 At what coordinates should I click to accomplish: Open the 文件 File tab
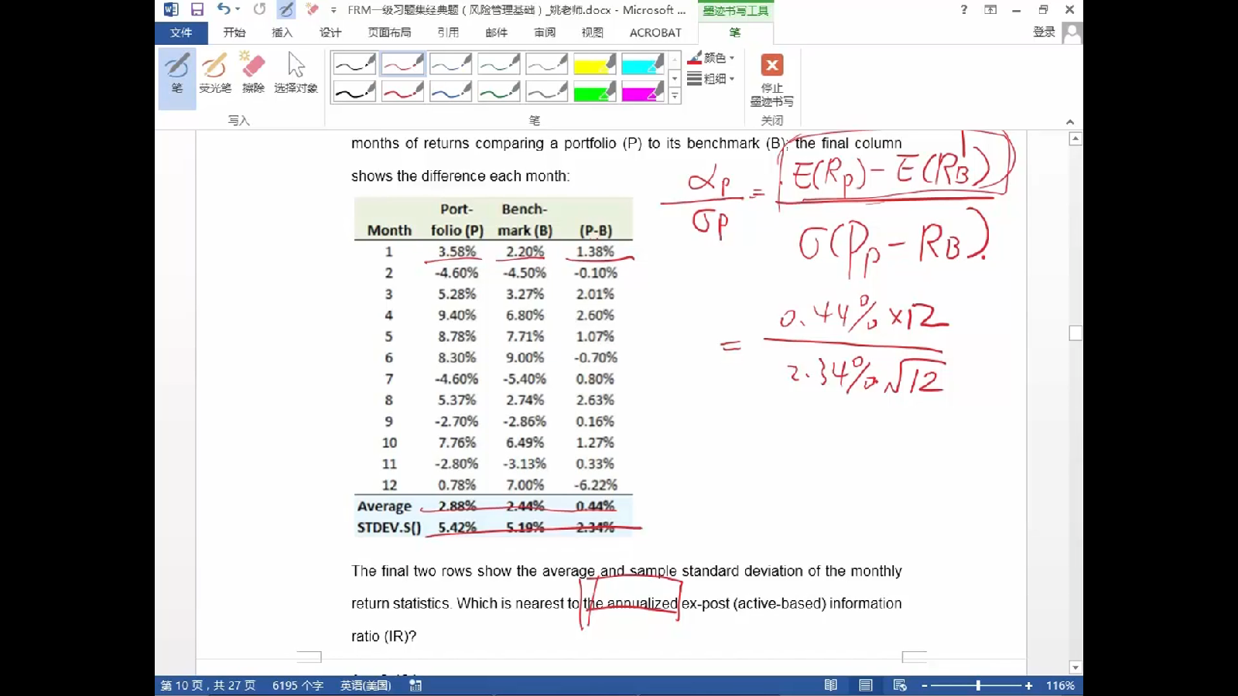point(181,32)
